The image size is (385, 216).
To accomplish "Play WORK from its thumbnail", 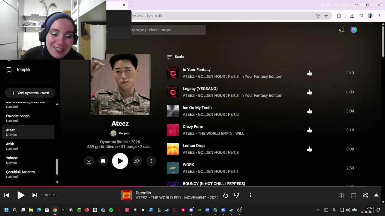I will 173,168.
